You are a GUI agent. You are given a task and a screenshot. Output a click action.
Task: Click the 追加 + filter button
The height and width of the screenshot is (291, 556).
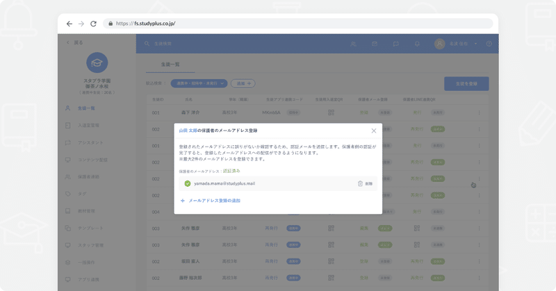coord(243,83)
